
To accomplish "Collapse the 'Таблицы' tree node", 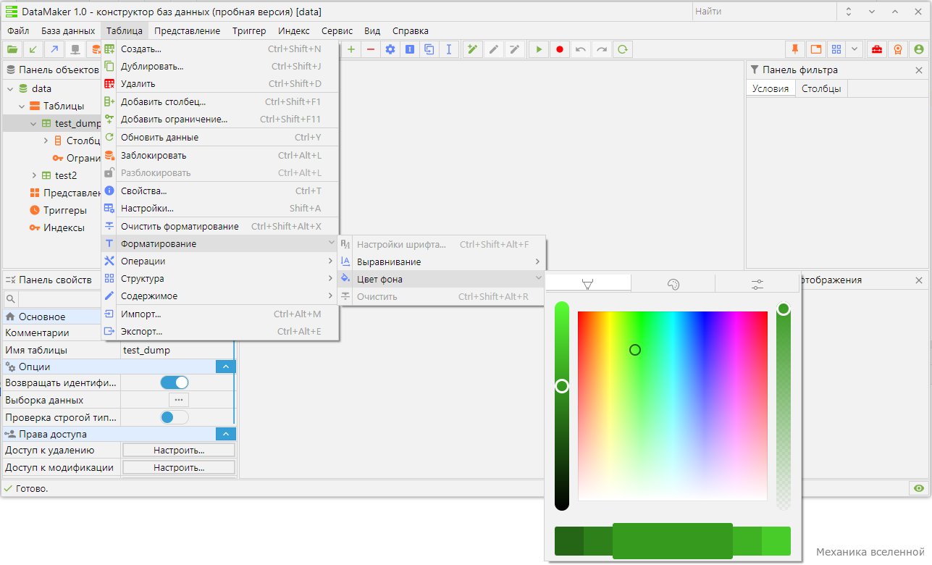I will coord(22,106).
